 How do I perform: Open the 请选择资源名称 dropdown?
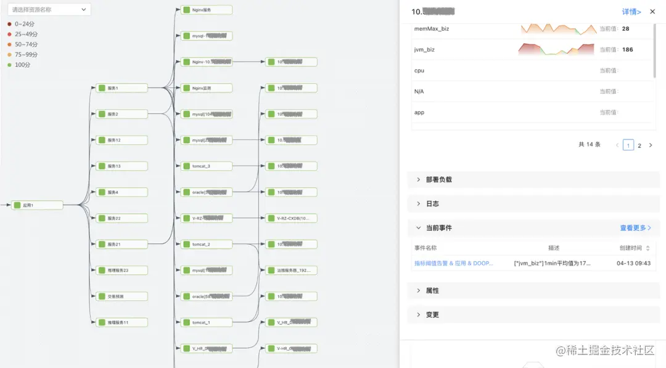tap(49, 9)
